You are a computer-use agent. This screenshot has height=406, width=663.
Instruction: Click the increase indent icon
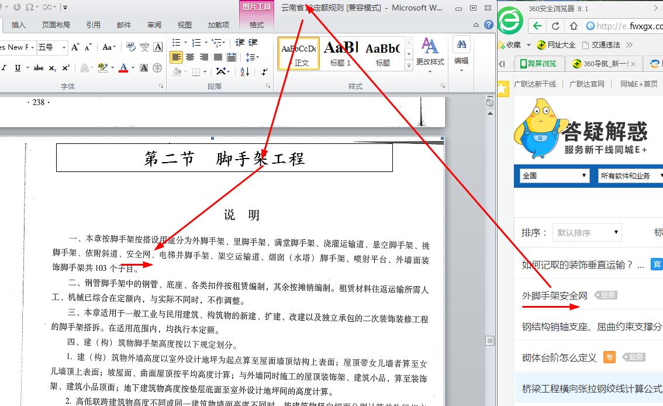253,42
